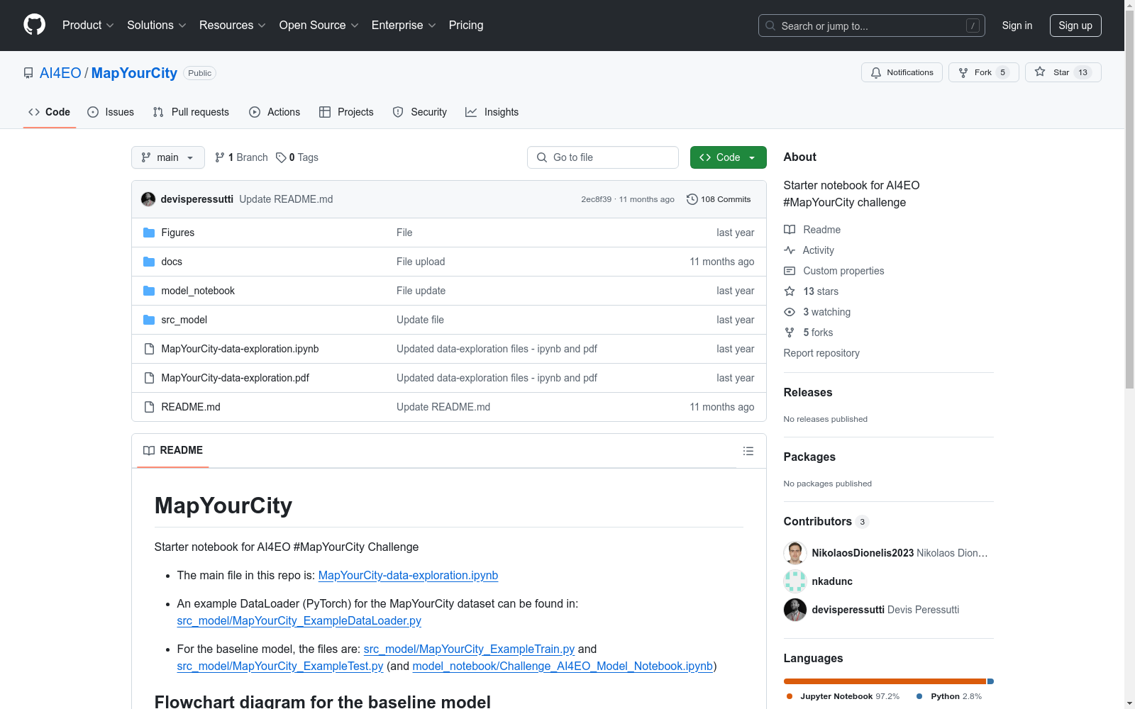Open NikolaosDionelis2023 contributor profile

(x=863, y=553)
